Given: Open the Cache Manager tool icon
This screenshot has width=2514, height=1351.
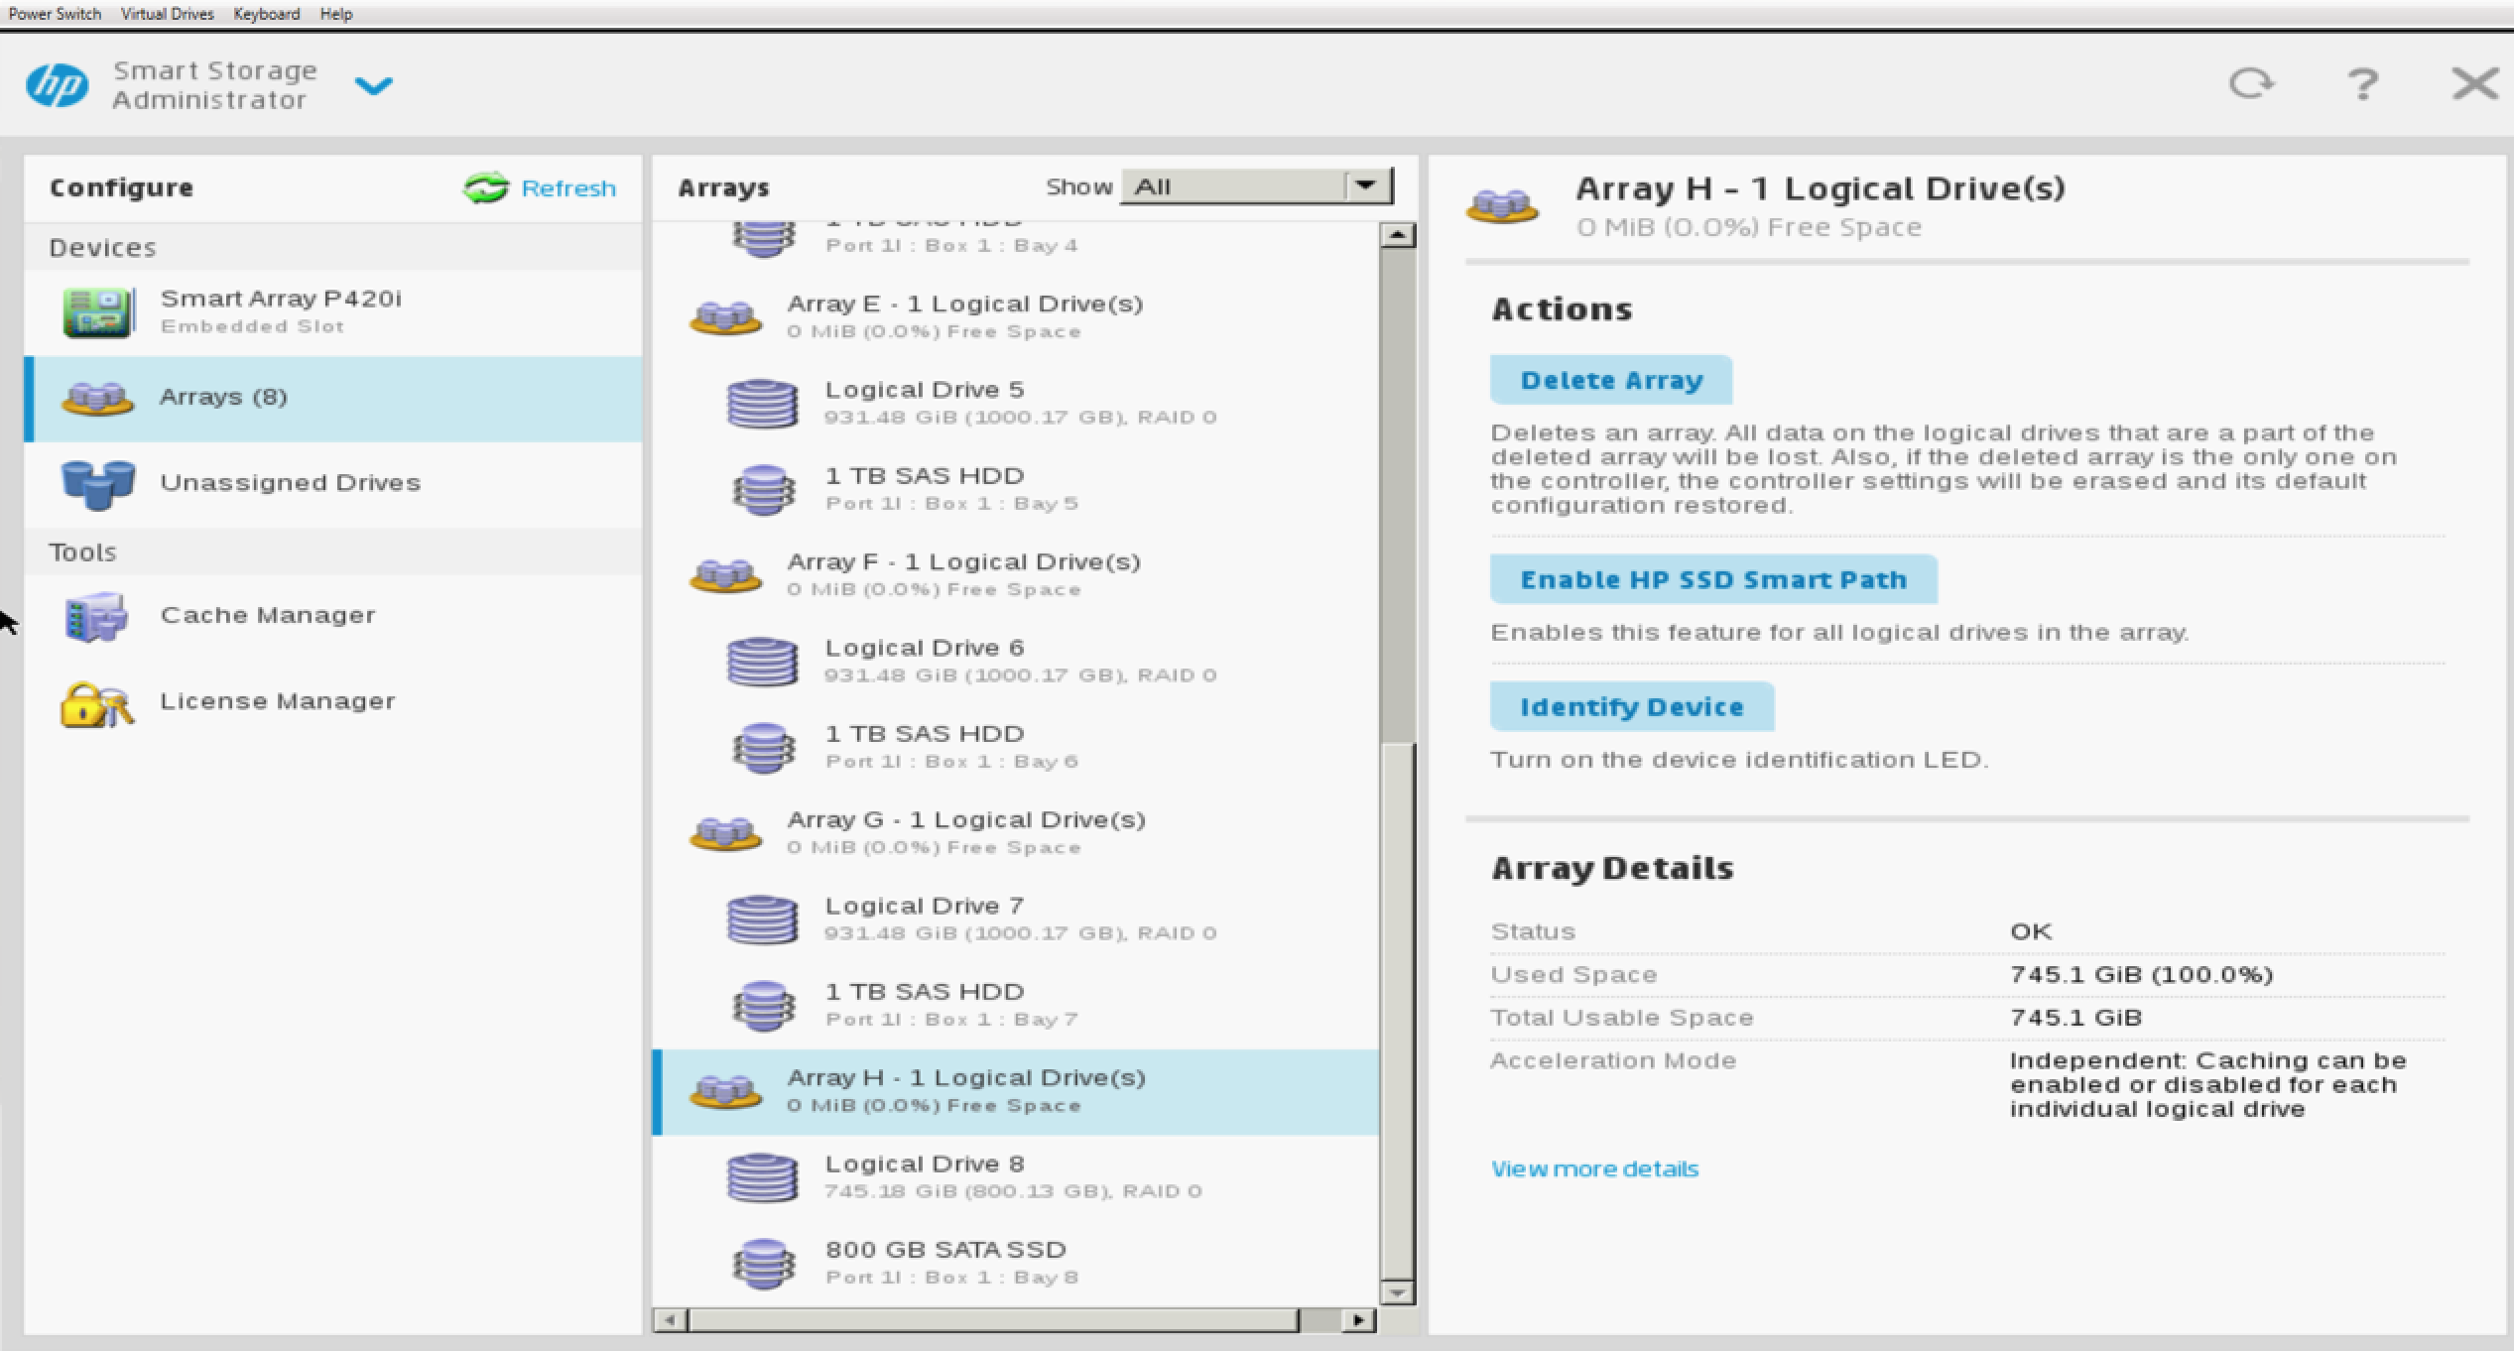Looking at the screenshot, I should pos(96,616).
